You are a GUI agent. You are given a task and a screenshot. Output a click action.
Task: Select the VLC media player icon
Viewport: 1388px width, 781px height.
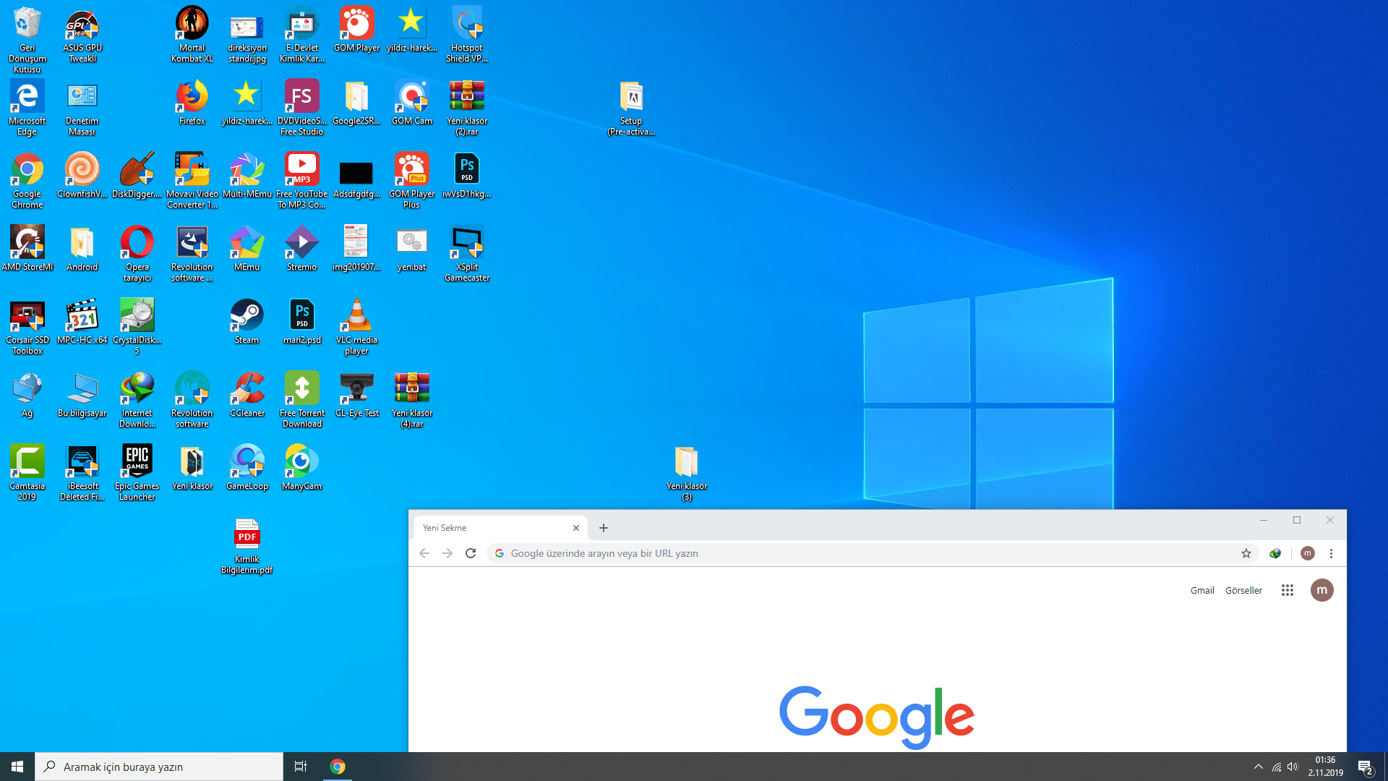pos(356,317)
